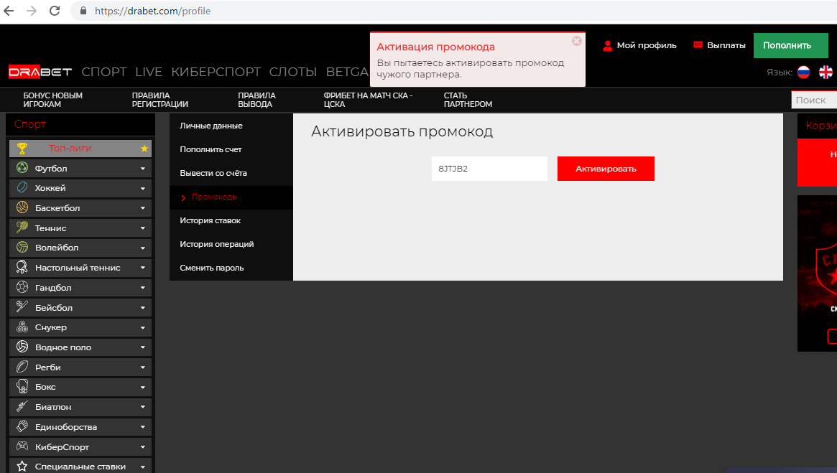Click the Top-leagues trophy icon

tap(22, 149)
